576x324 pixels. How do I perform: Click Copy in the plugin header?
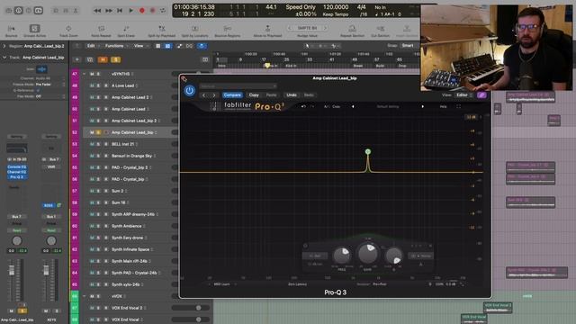(x=254, y=95)
